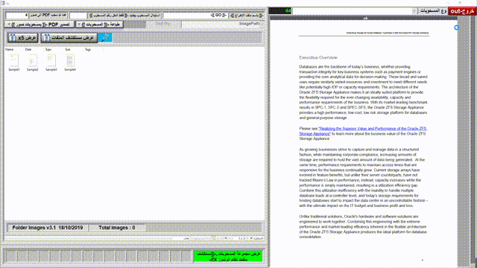Click the x5 view button

click(x=23, y=38)
